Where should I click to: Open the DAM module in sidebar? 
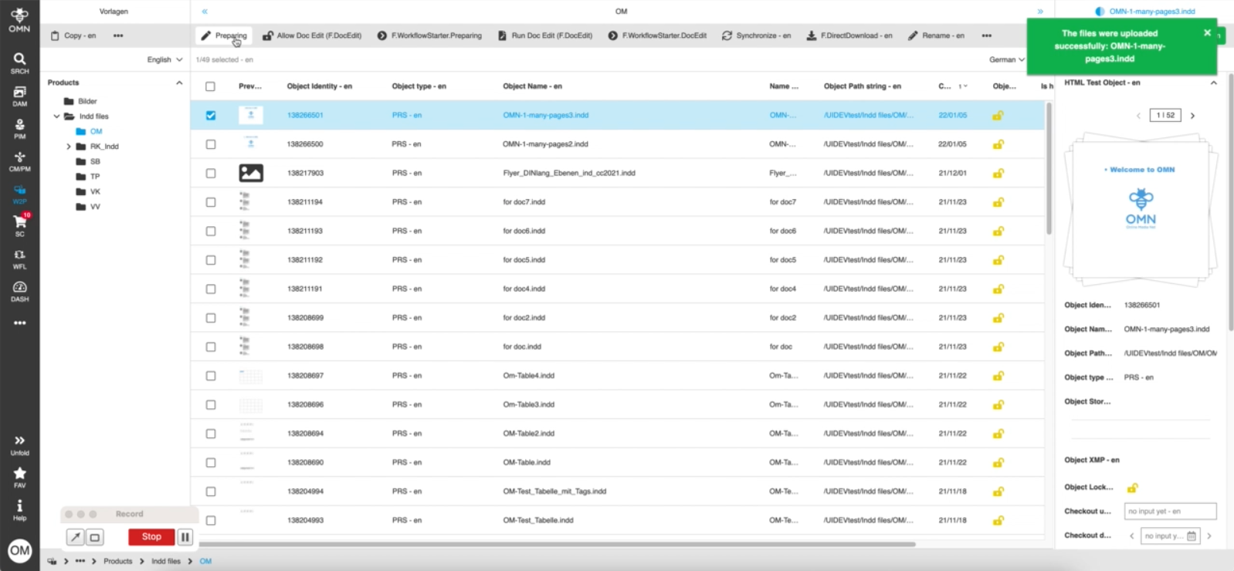[19, 96]
